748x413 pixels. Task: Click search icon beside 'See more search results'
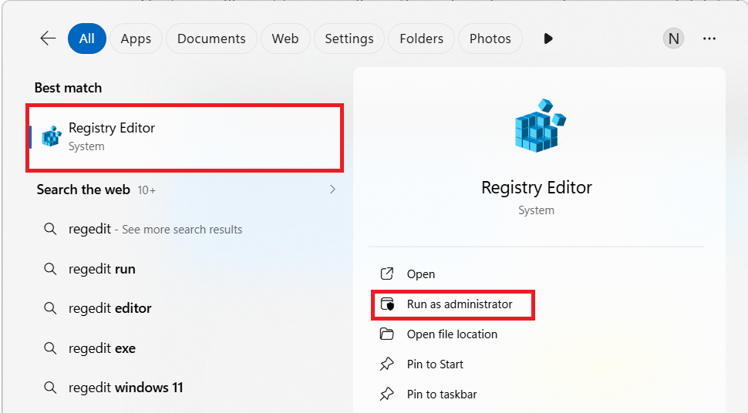50,230
